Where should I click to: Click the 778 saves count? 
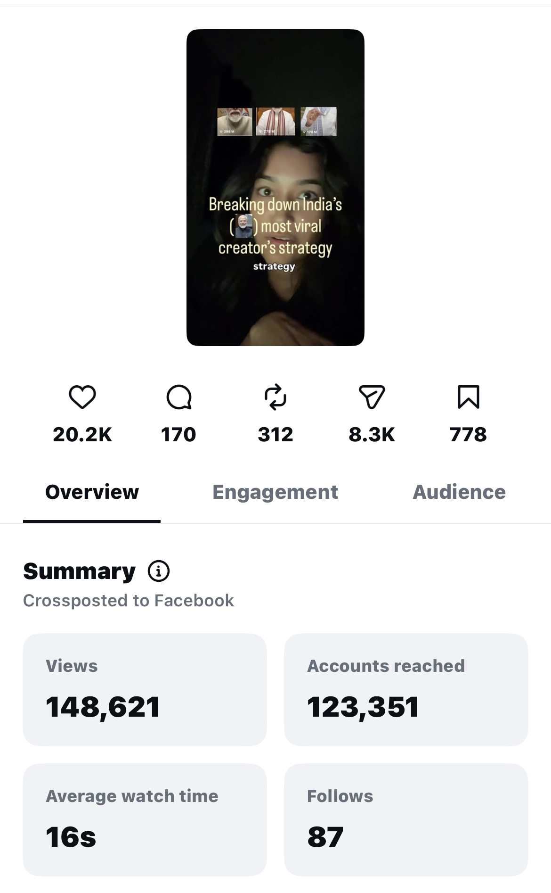(x=468, y=434)
